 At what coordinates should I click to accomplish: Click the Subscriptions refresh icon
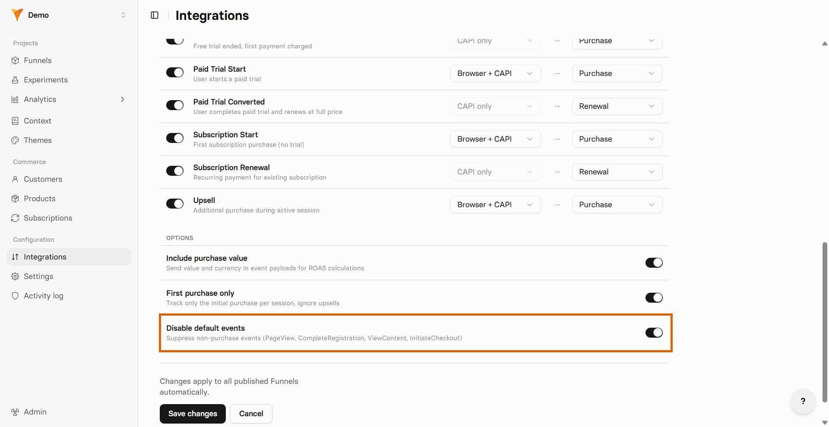(15, 218)
